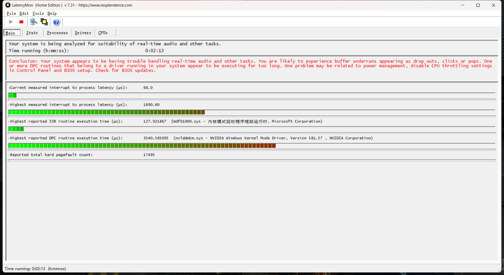504x275 pixels.
Task: Start monitoring with the play button
Action: [11, 22]
